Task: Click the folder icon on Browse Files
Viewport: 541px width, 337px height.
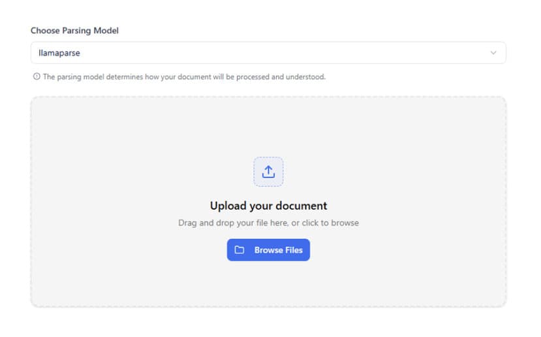Action: 240,250
